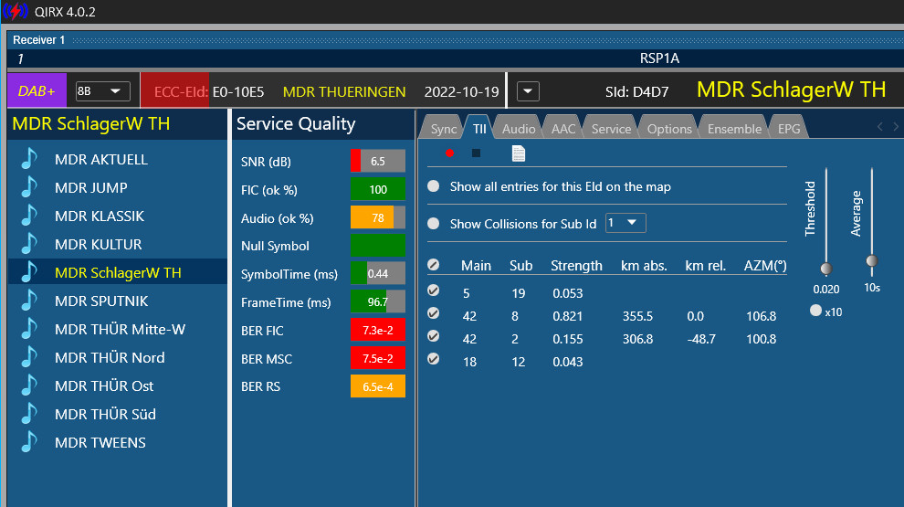904x507 pixels.
Task: Click the QIRX lightning logo icon
Action: [15, 11]
